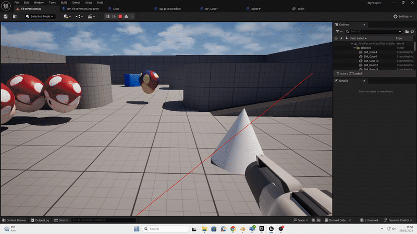Image resolution: width=417 pixels, height=234 pixels.
Task: Stop the play session with red square
Action: pos(120,17)
